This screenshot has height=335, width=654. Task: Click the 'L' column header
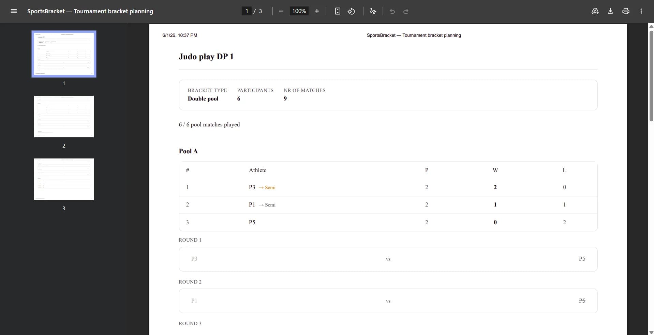pos(564,170)
